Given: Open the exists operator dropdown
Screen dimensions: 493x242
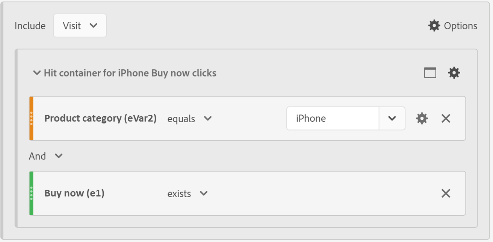Looking at the screenshot, I should pos(188,193).
